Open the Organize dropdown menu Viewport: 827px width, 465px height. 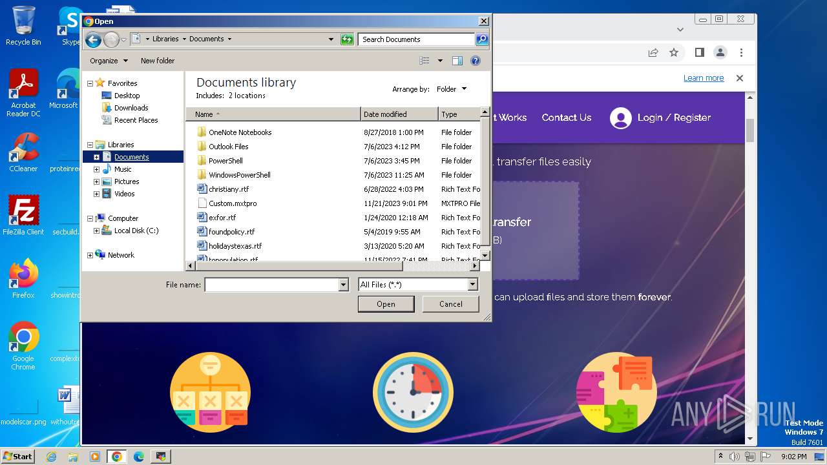pos(109,61)
